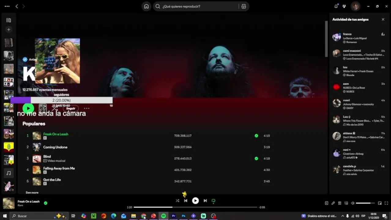Navigate forward with the right arrow
This screenshot has height=220, width=391.
(24, 6)
